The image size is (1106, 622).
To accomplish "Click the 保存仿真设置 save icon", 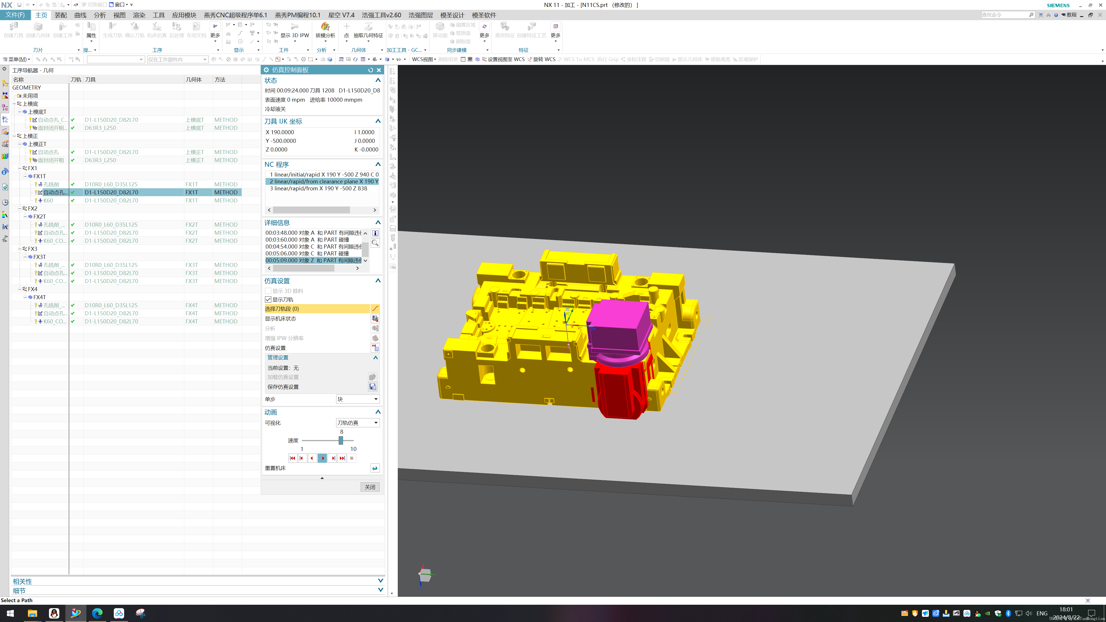I will (372, 387).
